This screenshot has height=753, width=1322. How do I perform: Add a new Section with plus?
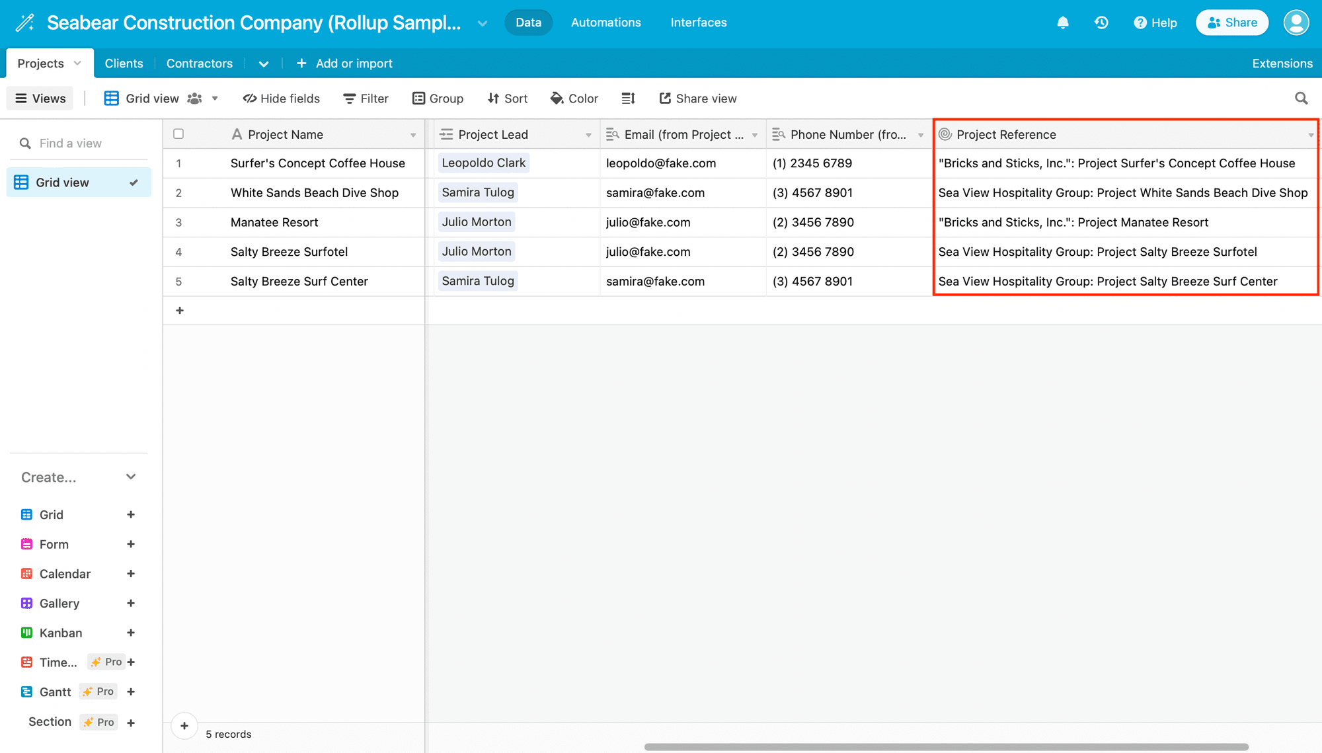131,723
